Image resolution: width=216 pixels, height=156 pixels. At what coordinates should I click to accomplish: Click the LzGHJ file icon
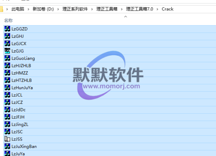(x=7, y=36)
